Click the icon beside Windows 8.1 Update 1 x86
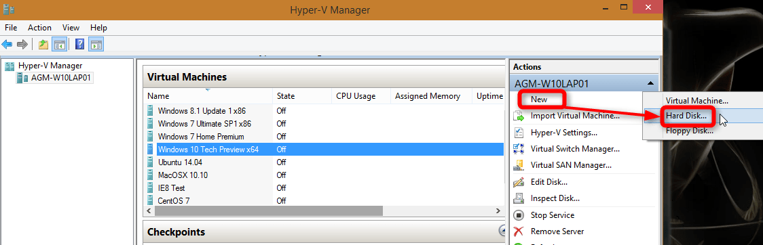 151,110
